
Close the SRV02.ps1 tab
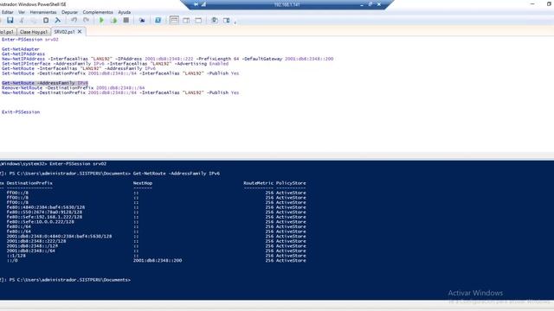point(80,31)
